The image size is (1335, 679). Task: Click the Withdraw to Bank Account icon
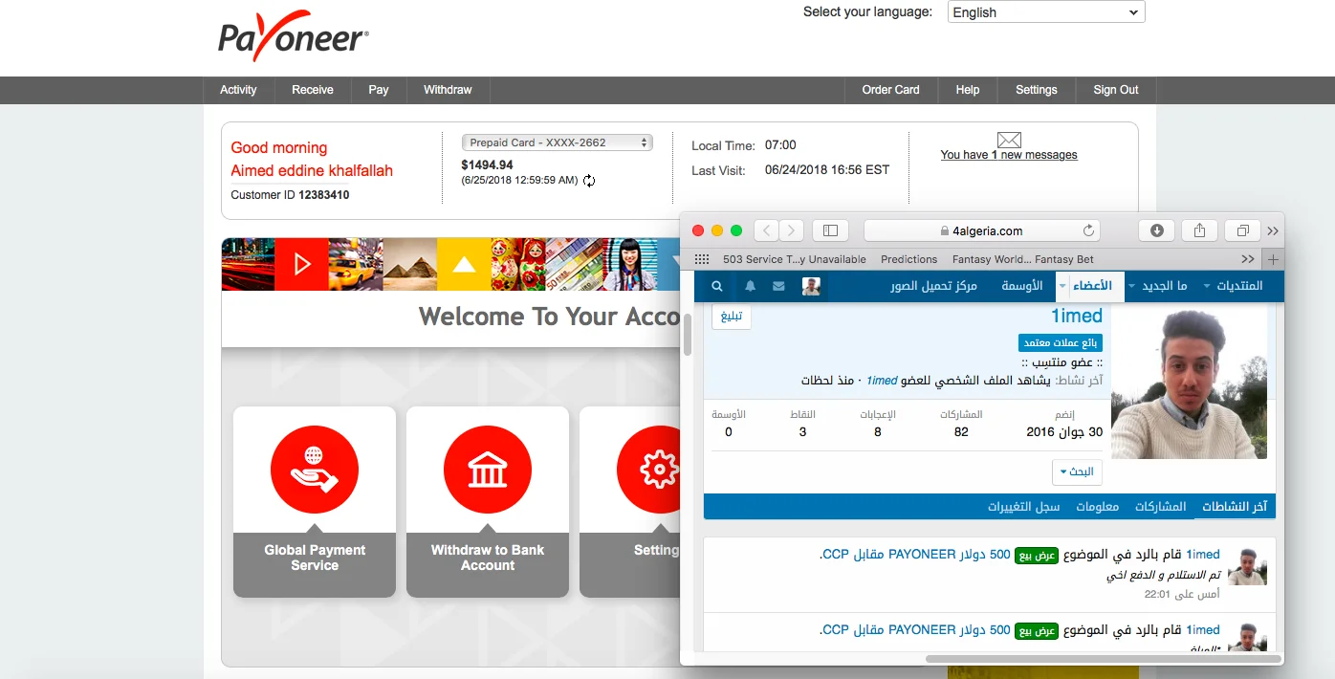(x=488, y=470)
